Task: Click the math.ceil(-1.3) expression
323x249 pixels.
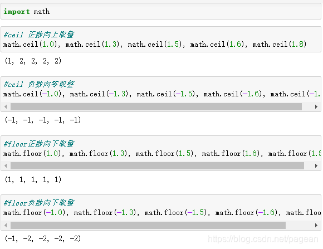Action: [x=99, y=94]
